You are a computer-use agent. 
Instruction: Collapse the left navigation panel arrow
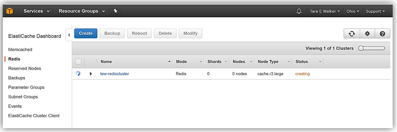point(69,35)
